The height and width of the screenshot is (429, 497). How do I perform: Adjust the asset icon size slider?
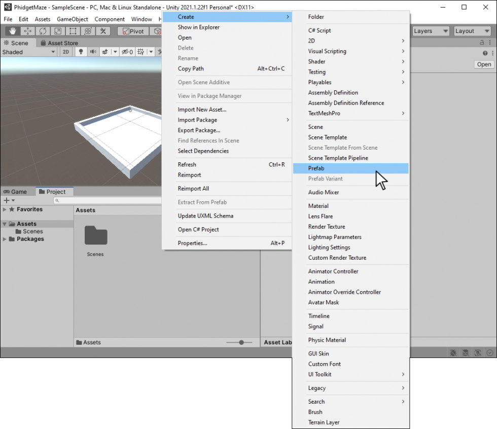(241, 342)
